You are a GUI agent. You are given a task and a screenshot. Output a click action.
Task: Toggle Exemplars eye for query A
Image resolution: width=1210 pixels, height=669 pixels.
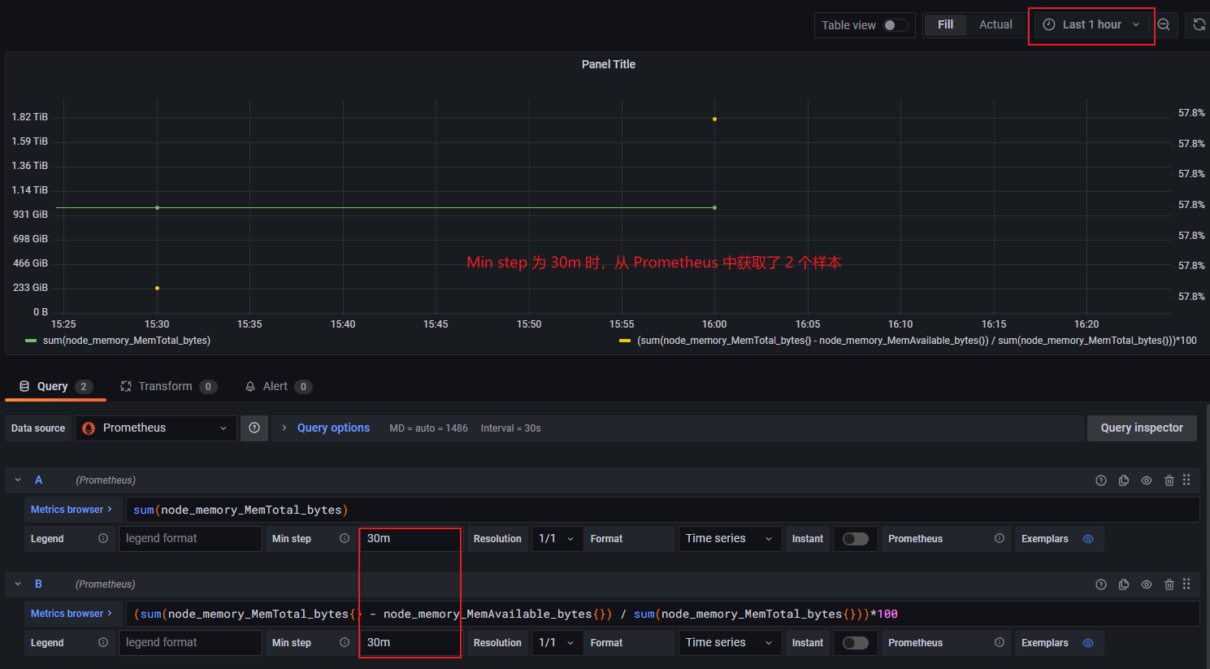coord(1088,539)
